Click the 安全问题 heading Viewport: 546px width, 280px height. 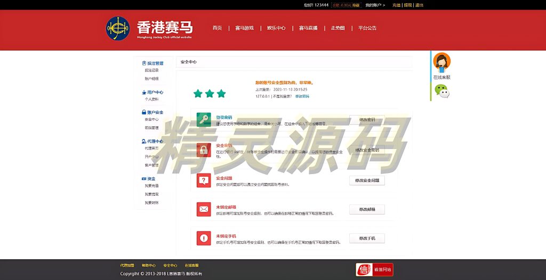click(224, 178)
